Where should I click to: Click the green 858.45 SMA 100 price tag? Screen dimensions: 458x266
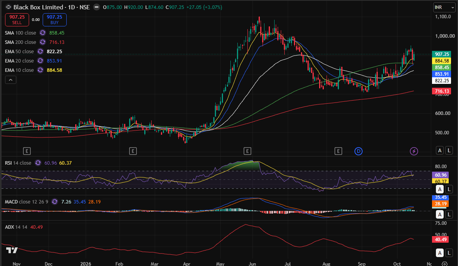[x=441, y=68]
